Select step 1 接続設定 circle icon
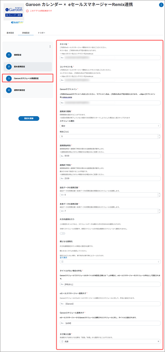The image size is (165, 352). 9,55
